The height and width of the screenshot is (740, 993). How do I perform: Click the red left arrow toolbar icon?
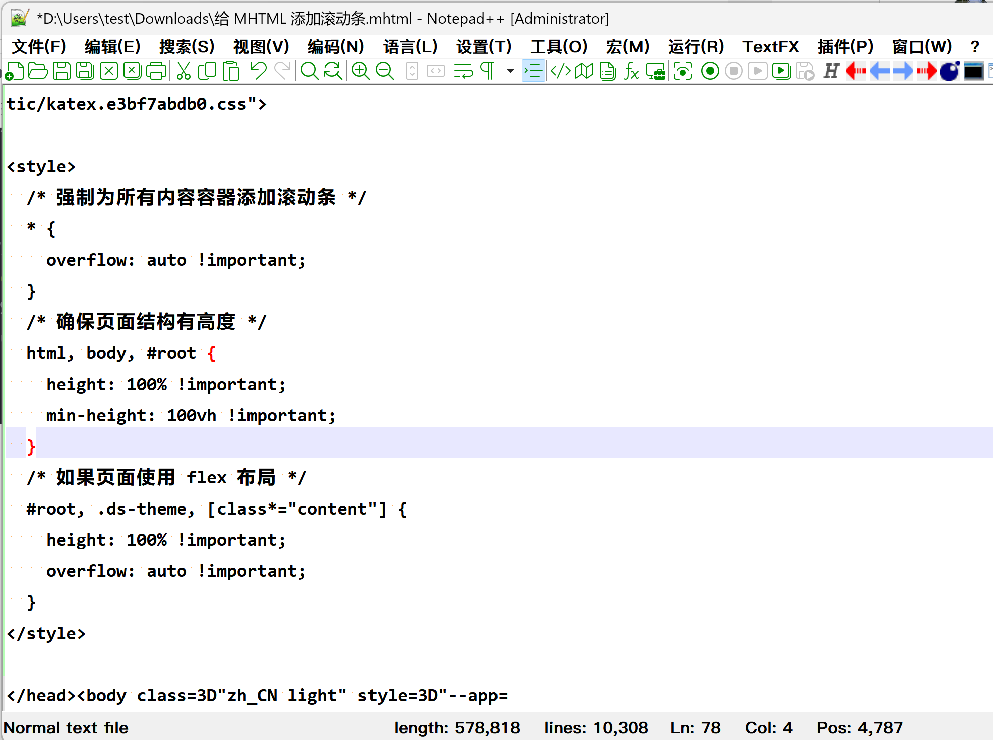pos(855,71)
